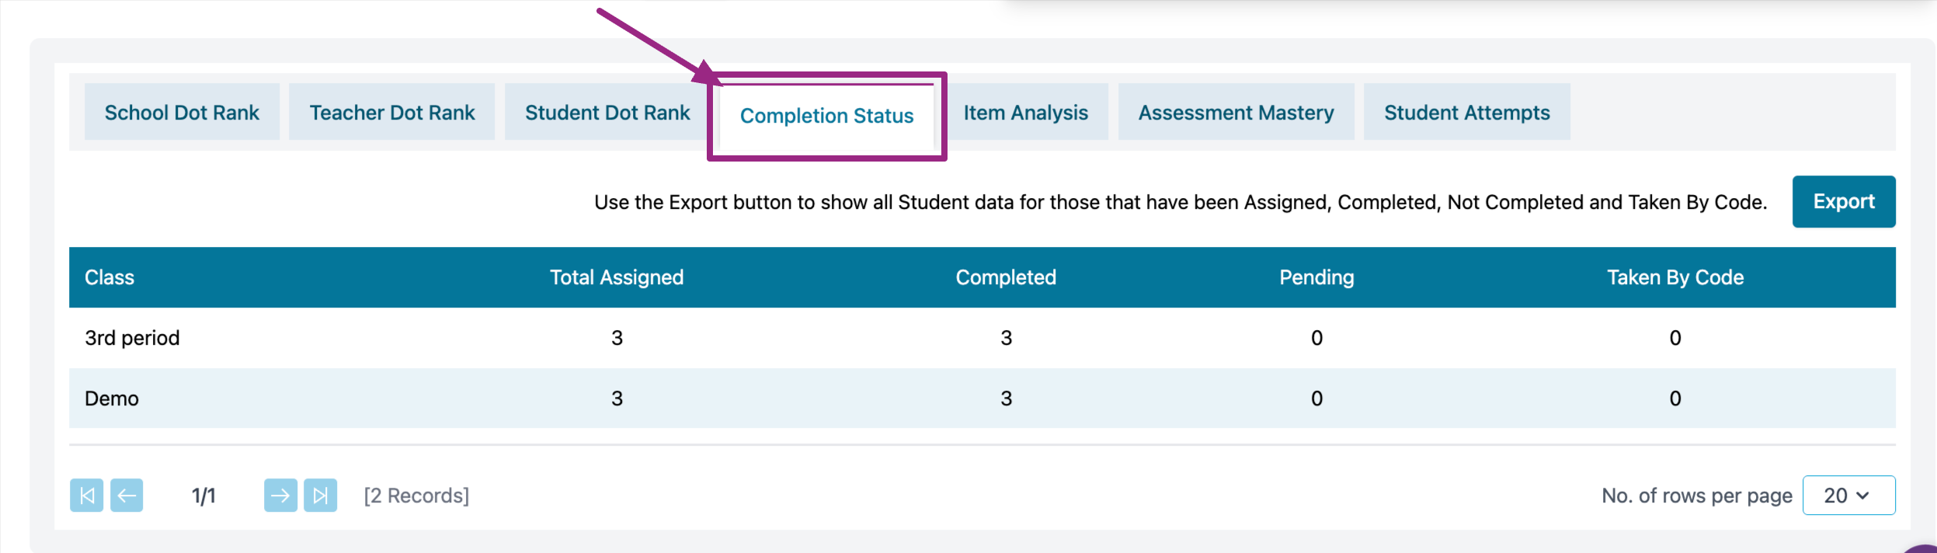This screenshot has width=1937, height=553.
Task: Open the Item Analysis tab
Action: coord(1025,113)
